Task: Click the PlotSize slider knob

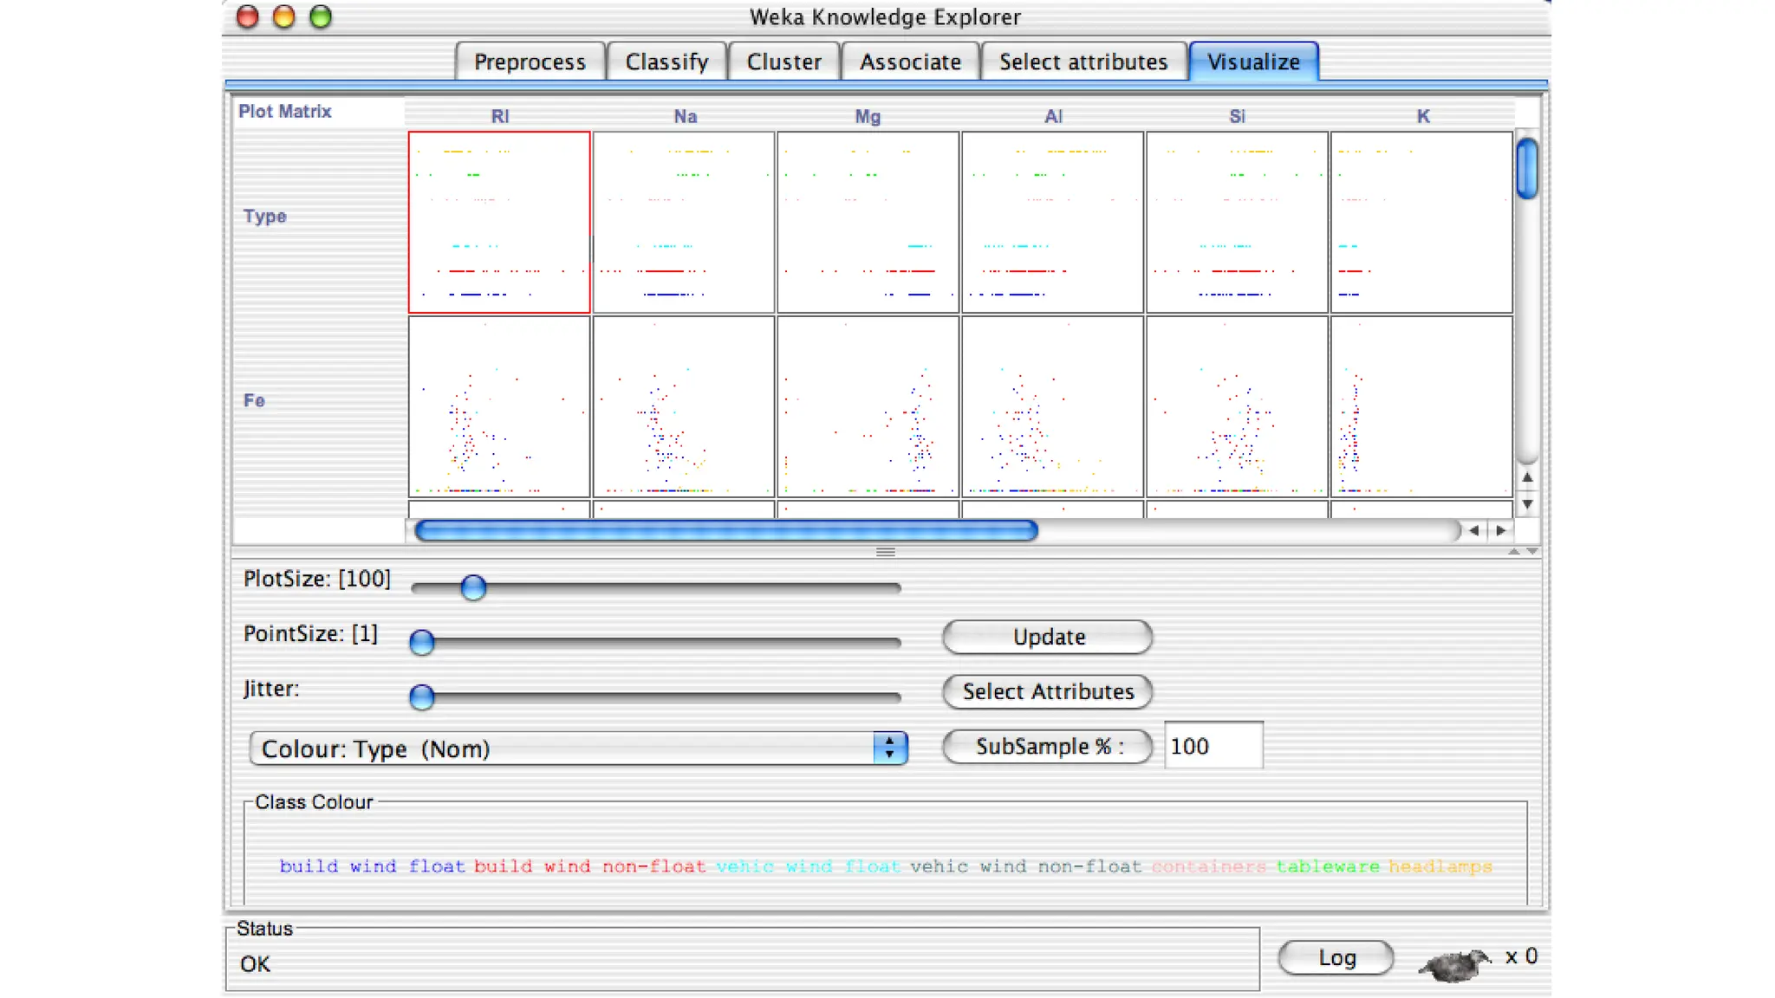Action: tap(473, 587)
